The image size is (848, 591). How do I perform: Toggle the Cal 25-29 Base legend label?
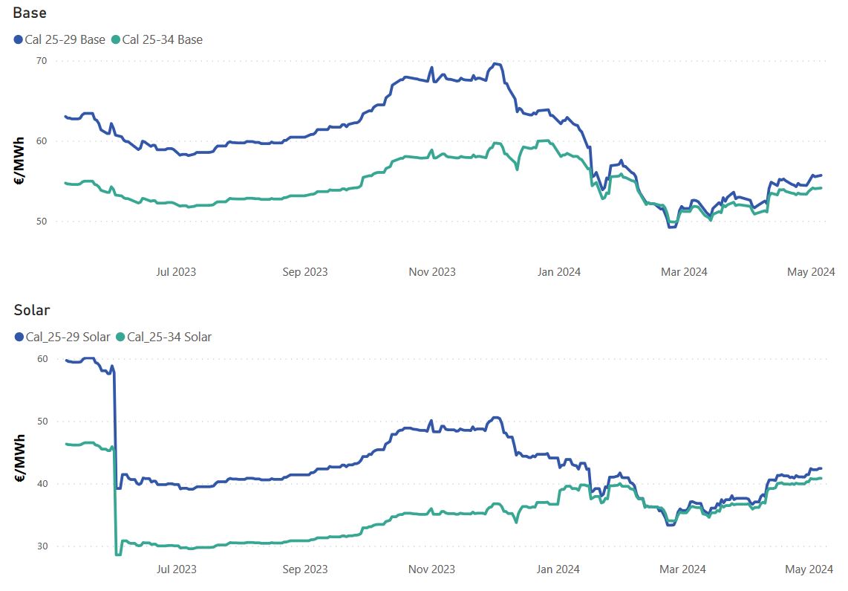(65, 39)
